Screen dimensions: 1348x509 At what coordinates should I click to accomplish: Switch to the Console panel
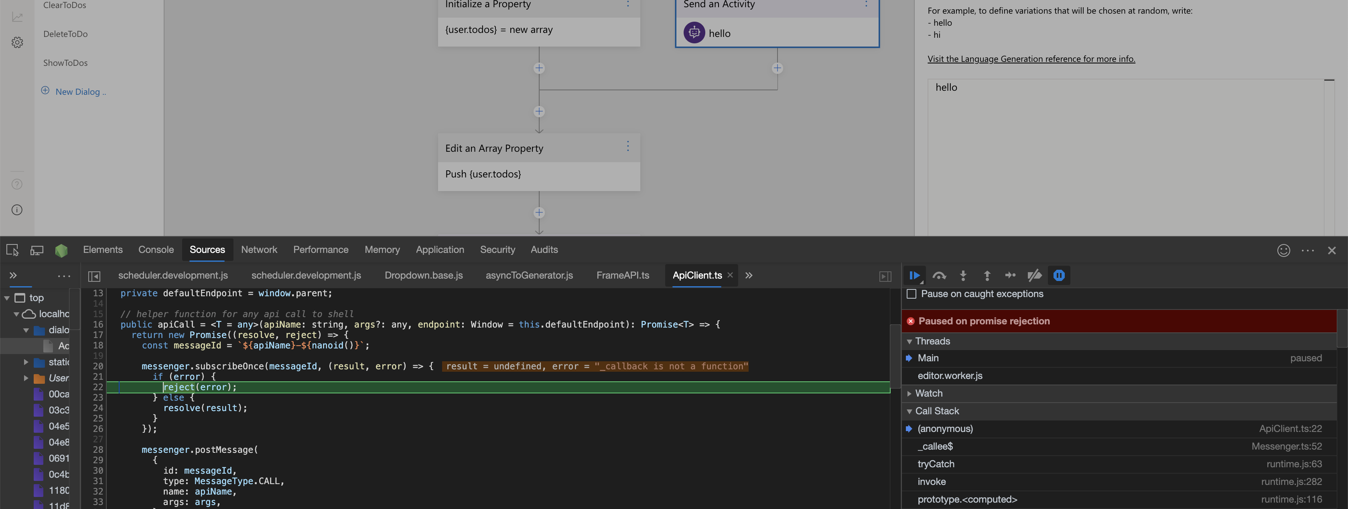click(155, 250)
